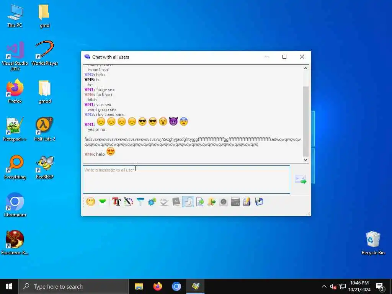Select the This PC desktop icon
The height and width of the screenshot is (294, 392).
click(15, 16)
